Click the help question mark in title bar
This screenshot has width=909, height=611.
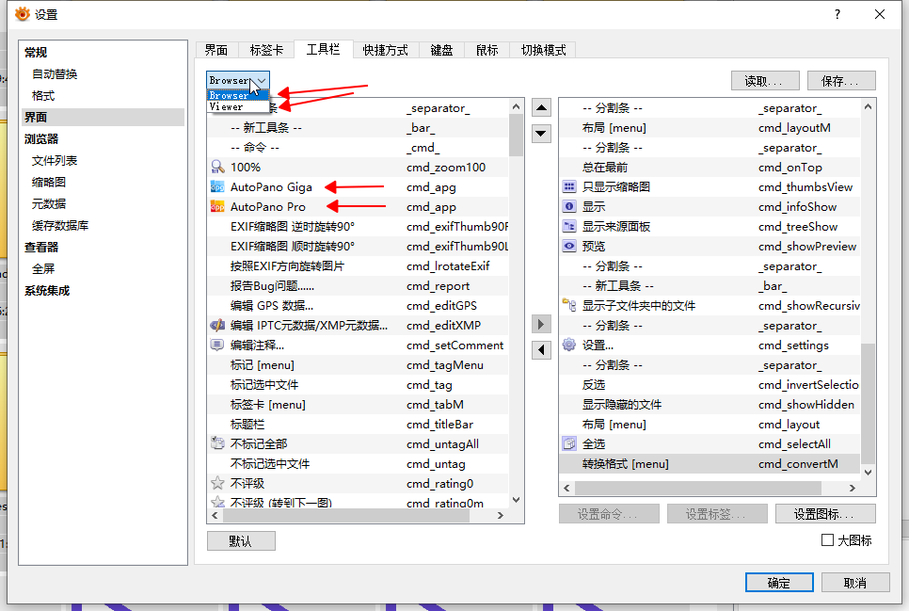tap(837, 14)
